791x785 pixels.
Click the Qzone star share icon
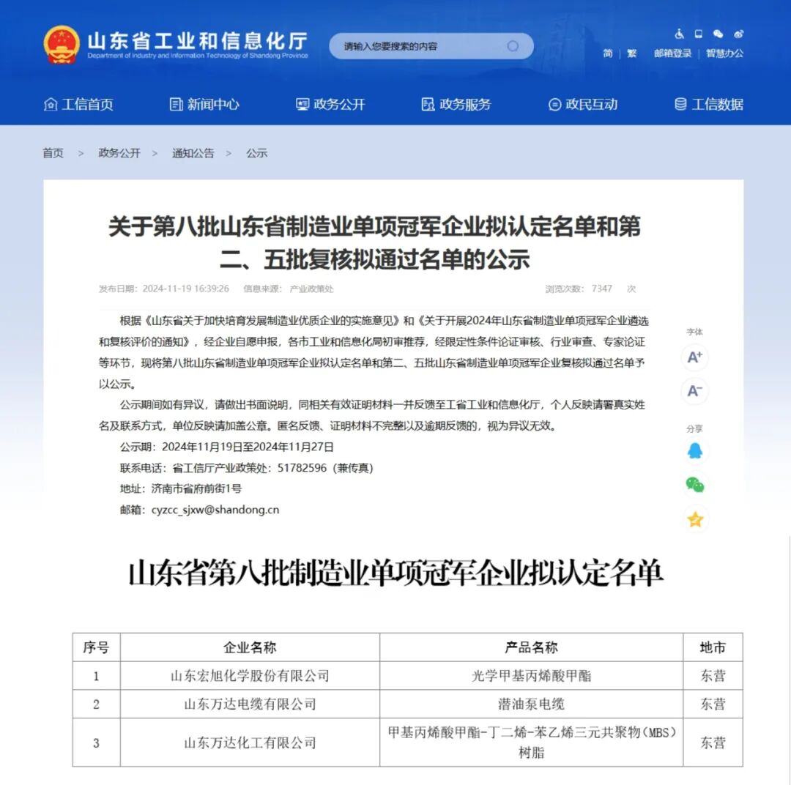(x=694, y=518)
